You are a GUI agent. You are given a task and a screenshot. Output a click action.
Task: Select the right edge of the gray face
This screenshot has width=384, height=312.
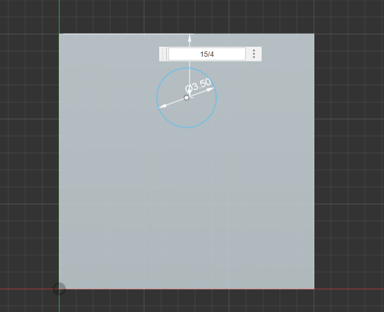[314, 158]
